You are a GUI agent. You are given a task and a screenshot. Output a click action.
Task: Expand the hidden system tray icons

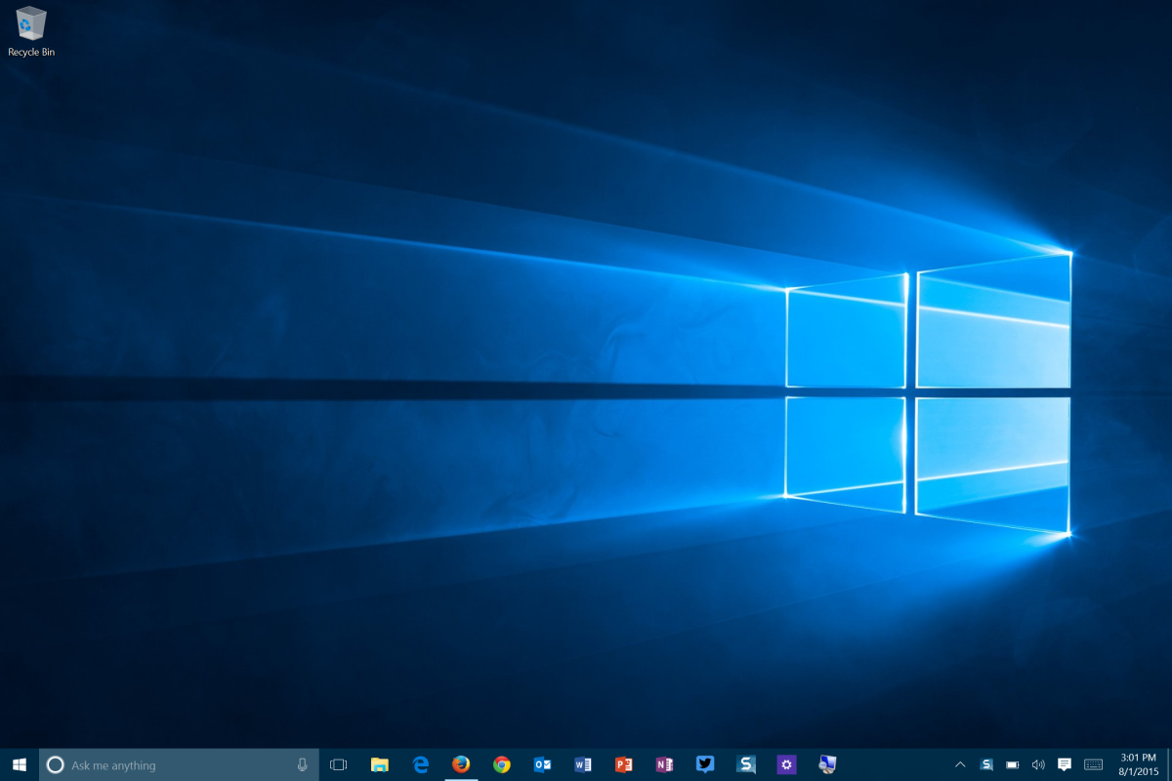click(960, 764)
